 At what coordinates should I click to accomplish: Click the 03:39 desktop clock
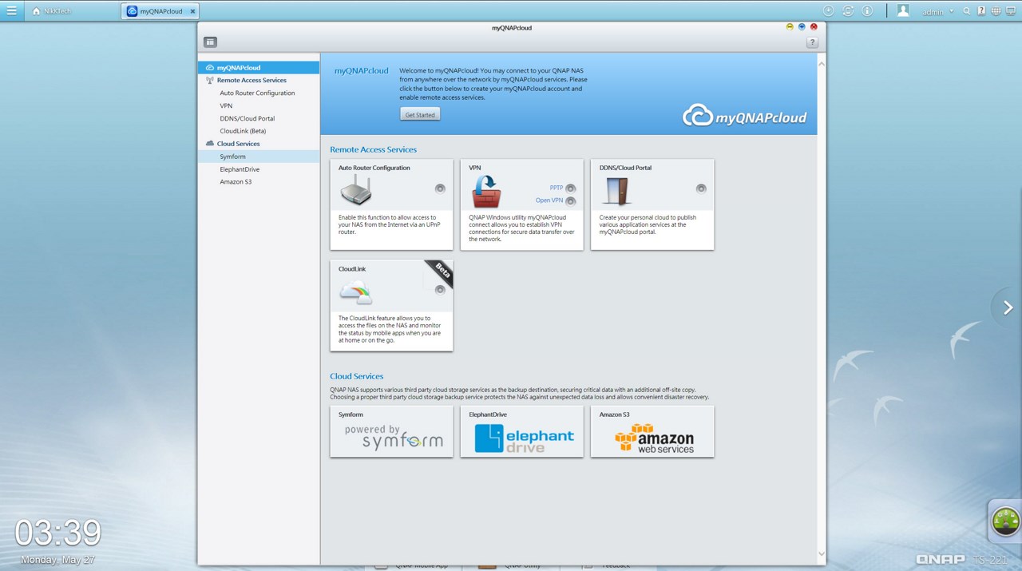pos(58,533)
